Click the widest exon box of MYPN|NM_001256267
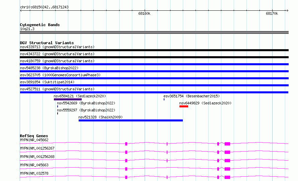The height and width of the screenshot is (181, 298). coord(227,152)
